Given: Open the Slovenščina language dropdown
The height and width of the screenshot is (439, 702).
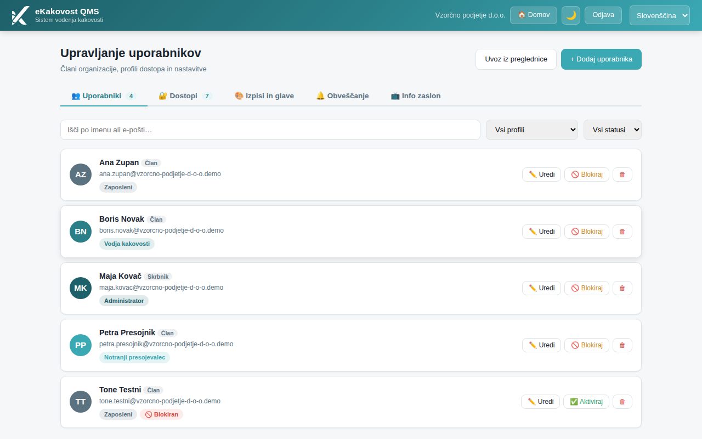Looking at the screenshot, I should pos(660,15).
